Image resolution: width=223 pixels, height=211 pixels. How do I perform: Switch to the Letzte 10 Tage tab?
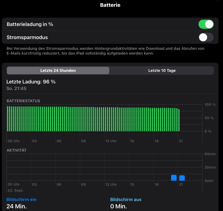tap(162, 71)
